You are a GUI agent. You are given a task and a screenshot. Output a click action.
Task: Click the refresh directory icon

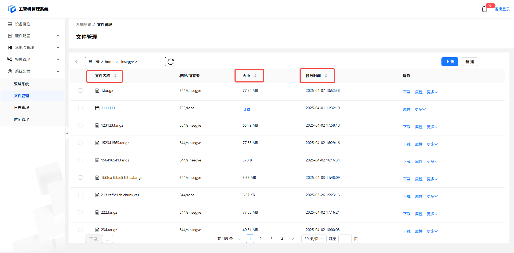pyautogui.click(x=171, y=62)
